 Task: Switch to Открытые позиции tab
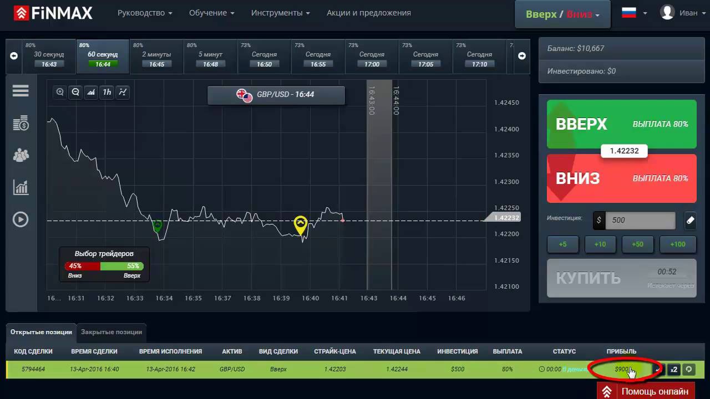[x=41, y=332]
